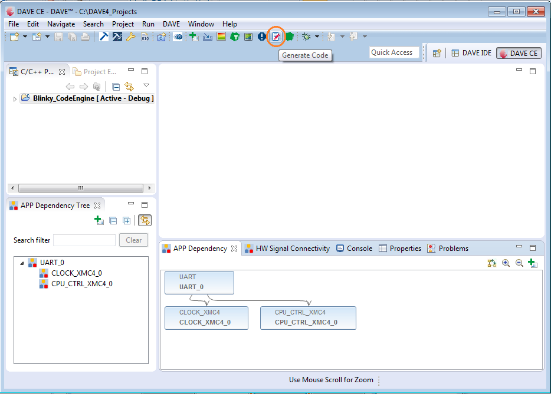The height and width of the screenshot is (394, 551).
Task: Open the DAVE menu
Action: [172, 24]
